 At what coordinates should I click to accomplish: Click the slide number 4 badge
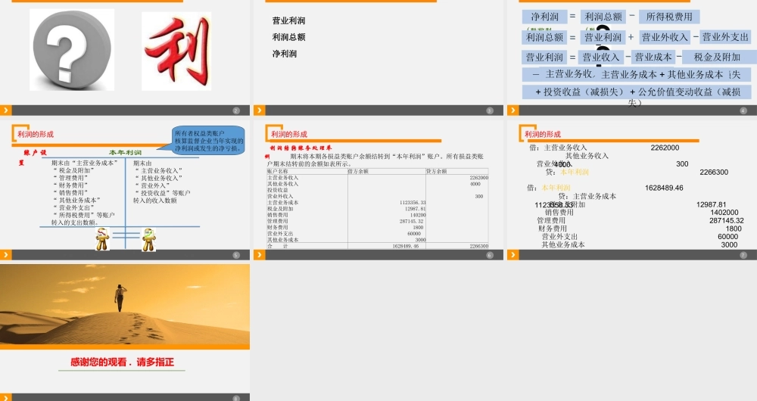743,110
